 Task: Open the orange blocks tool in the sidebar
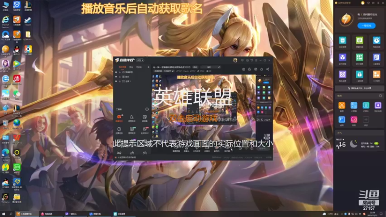pyautogui.click(x=376, y=76)
